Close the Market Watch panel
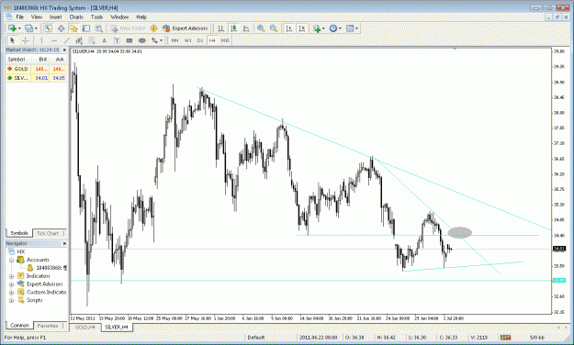Image resolution: width=574 pixels, height=345 pixels. pos(65,50)
